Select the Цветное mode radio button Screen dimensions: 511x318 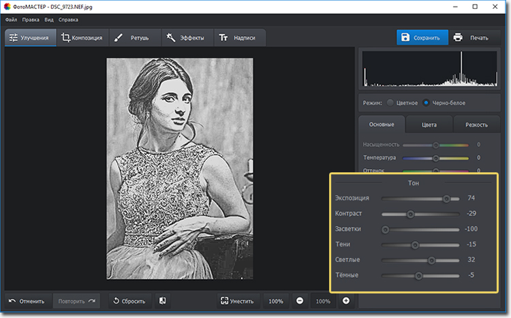point(390,103)
